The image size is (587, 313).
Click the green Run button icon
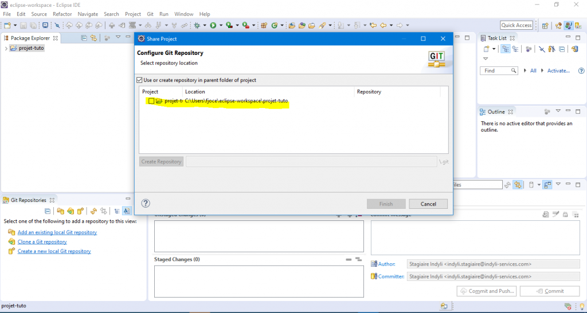(x=213, y=25)
